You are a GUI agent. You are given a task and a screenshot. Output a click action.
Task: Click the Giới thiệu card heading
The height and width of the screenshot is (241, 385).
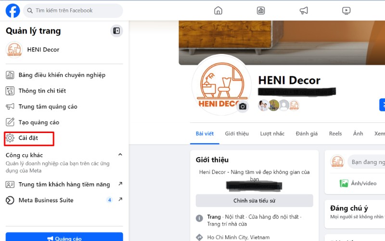pyautogui.click(x=212, y=160)
